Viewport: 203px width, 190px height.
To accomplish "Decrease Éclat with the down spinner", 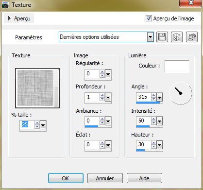I will [102, 147].
